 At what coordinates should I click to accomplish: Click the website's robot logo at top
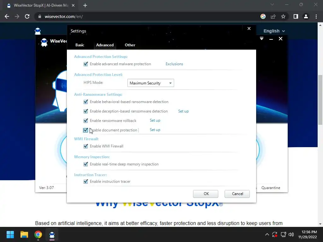coord(38,31)
